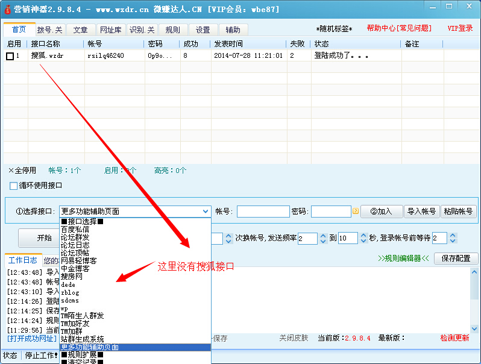Click the app logo icon in title bar
The height and width of the screenshot is (364, 481).
tap(7, 9)
